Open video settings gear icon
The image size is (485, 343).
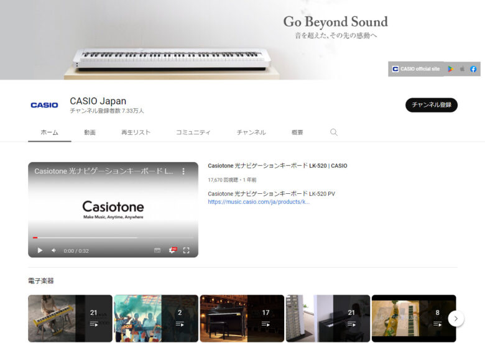pos(173,250)
